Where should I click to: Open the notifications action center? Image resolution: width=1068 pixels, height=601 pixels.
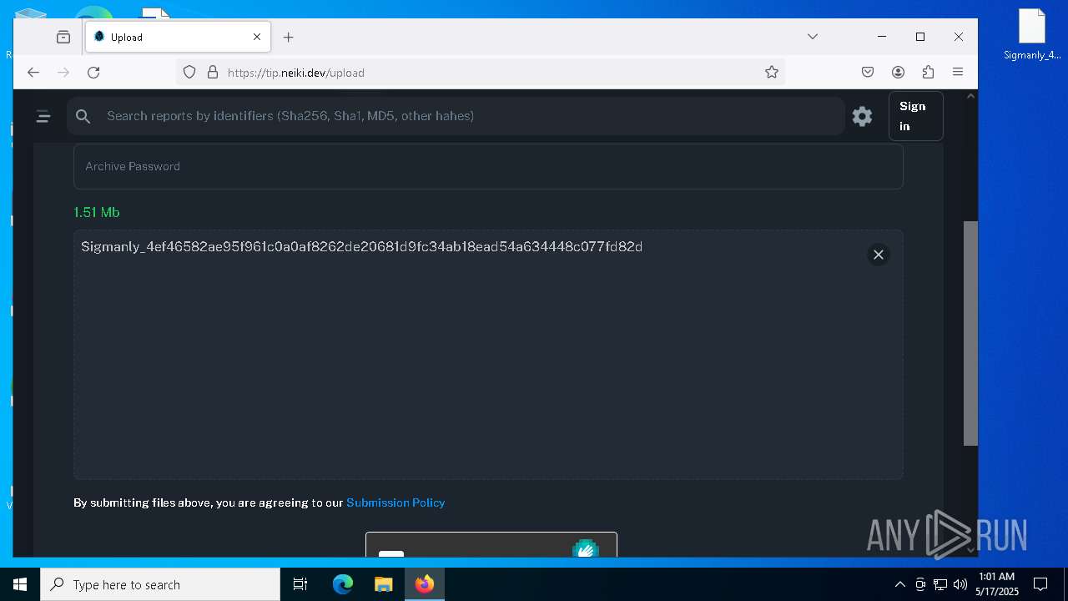tap(1040, 584)
